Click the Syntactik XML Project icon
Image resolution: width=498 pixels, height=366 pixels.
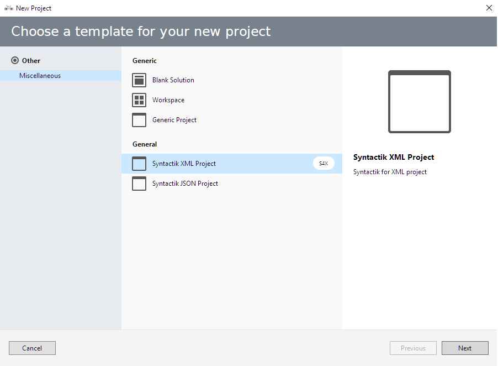[139, 164]
